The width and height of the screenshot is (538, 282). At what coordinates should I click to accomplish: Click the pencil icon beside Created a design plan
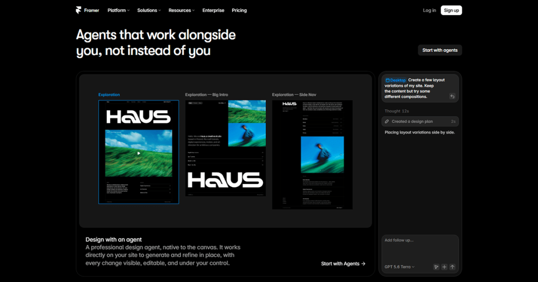coord(387,122)
